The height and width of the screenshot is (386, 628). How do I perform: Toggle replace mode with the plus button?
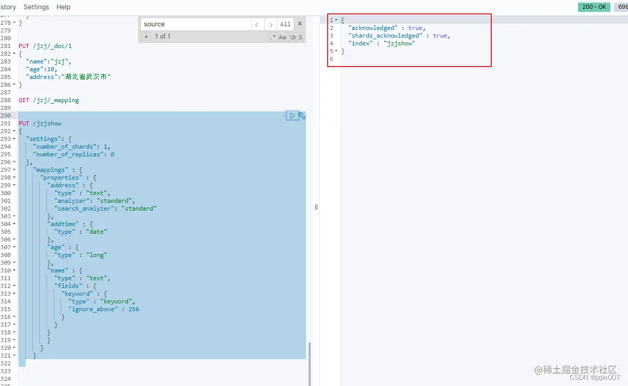147,37
